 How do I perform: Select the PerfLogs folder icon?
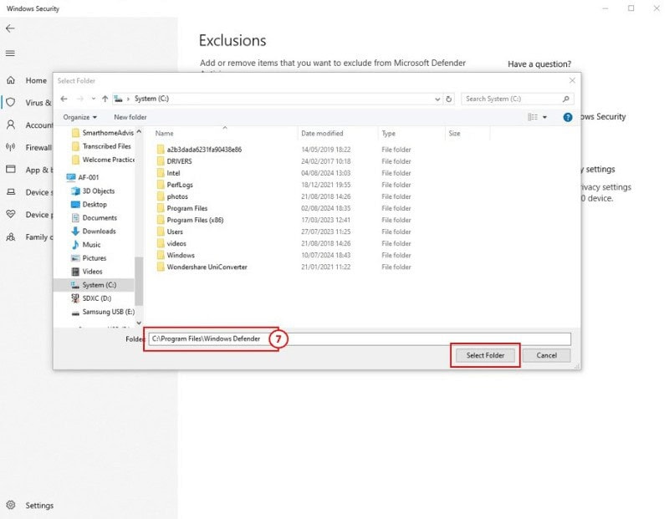[161, 185]
